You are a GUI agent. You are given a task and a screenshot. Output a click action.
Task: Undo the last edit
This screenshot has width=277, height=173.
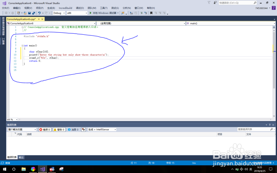click(39, 13)
